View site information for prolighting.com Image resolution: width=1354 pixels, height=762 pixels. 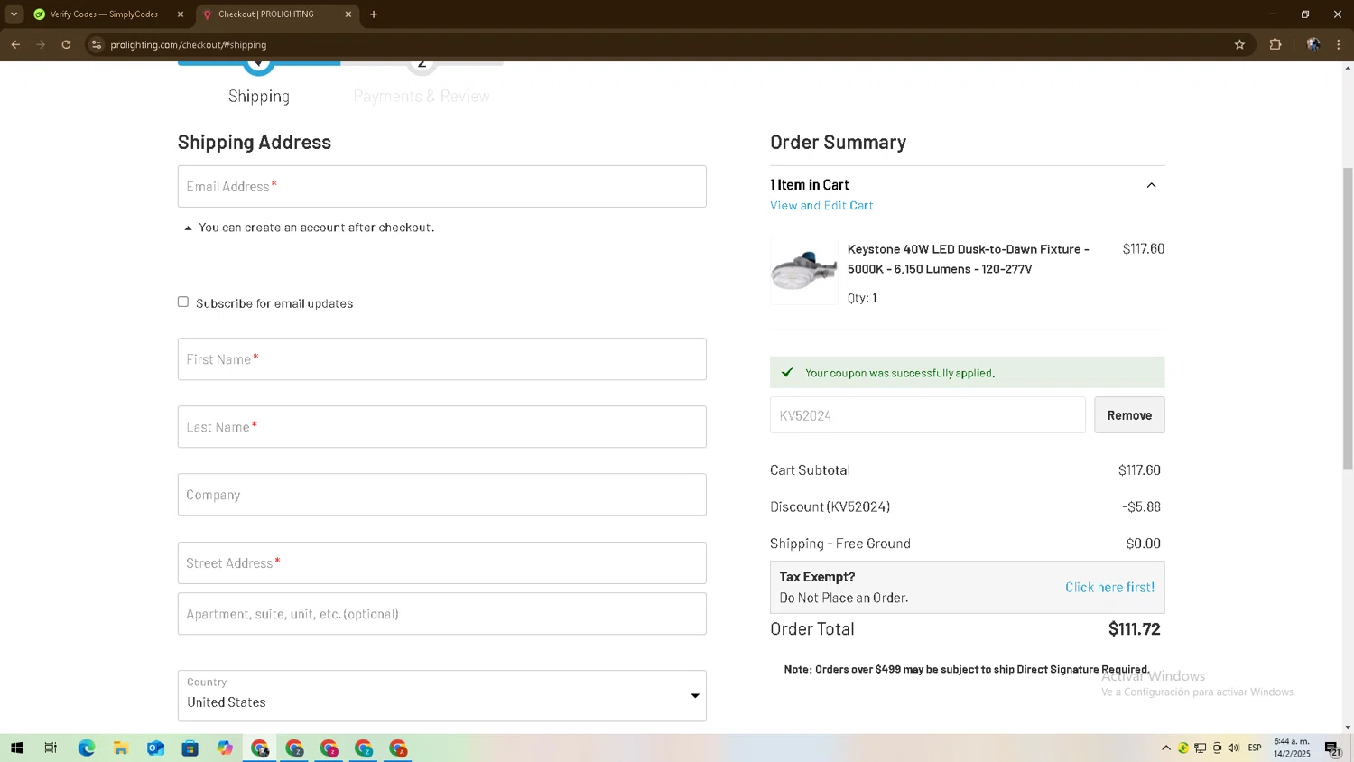point(97,44)
